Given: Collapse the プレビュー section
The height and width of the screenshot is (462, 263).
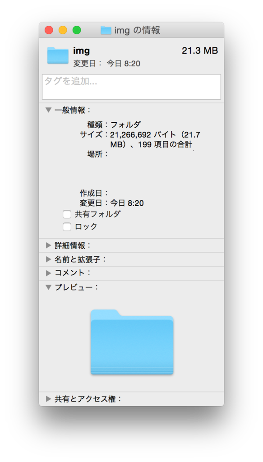Looking at the screenshot, I should click(x=48, y=287).
